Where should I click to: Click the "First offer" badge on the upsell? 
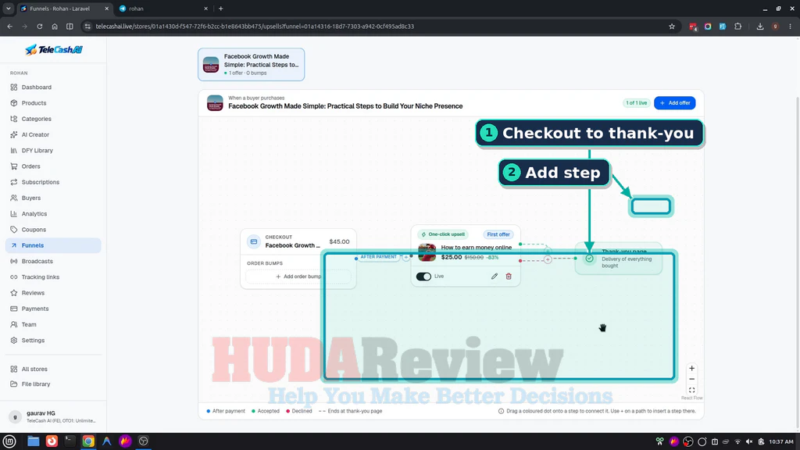[x=498, y=234]
